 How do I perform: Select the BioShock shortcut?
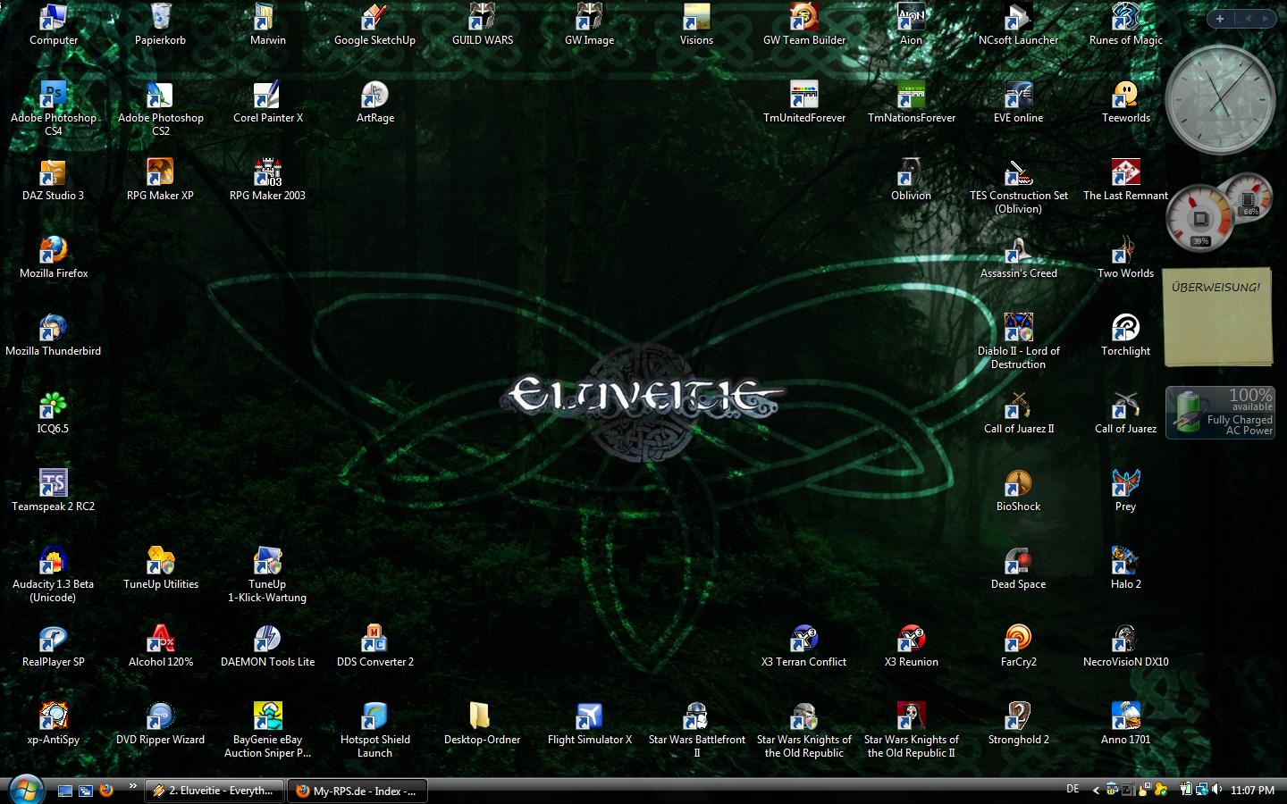(x=1019, y=490)
